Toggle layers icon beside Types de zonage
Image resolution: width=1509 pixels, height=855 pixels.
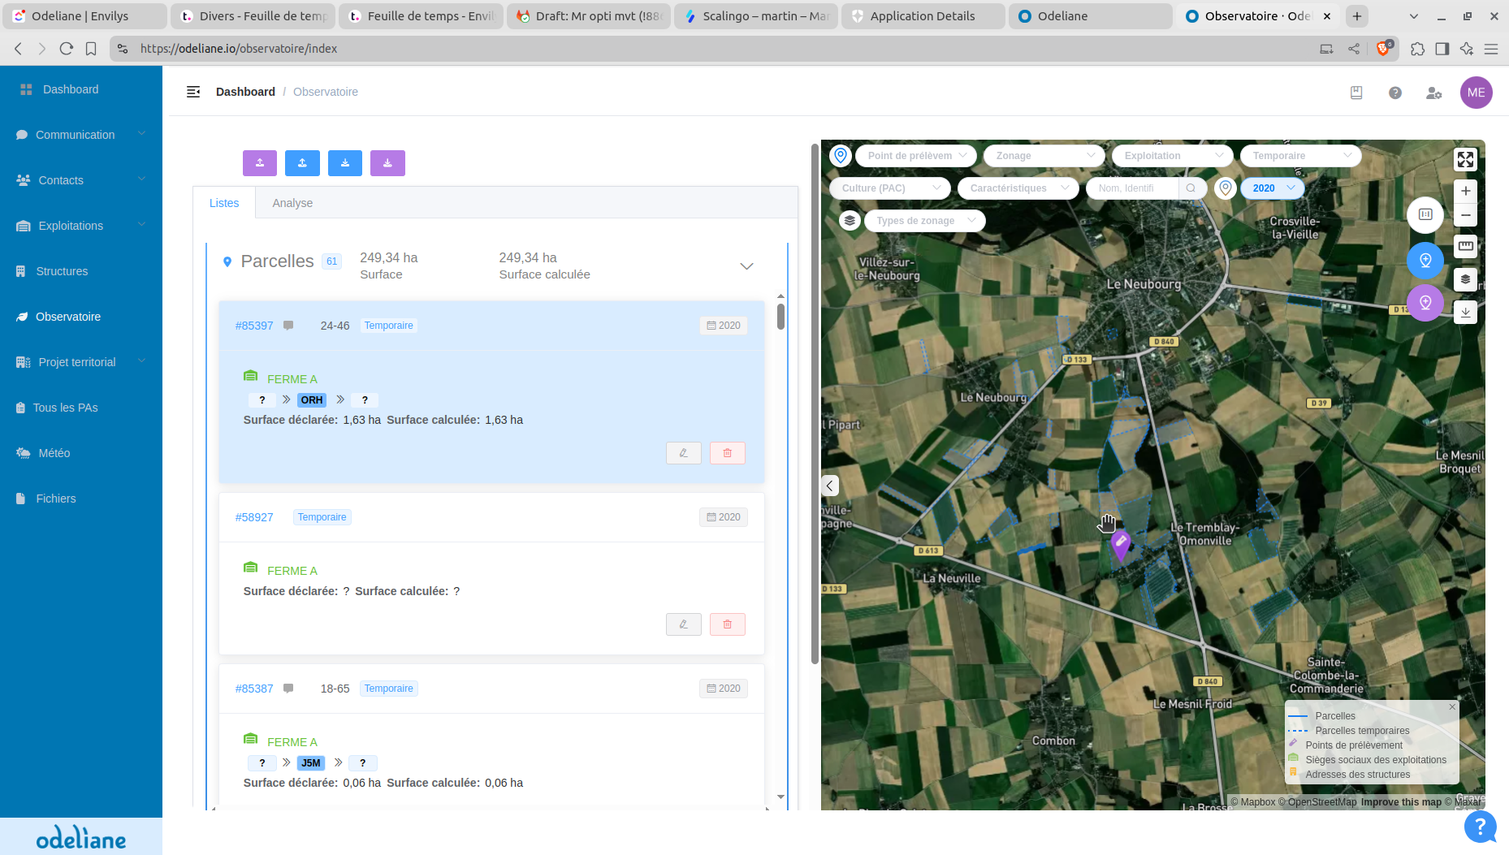850,221
